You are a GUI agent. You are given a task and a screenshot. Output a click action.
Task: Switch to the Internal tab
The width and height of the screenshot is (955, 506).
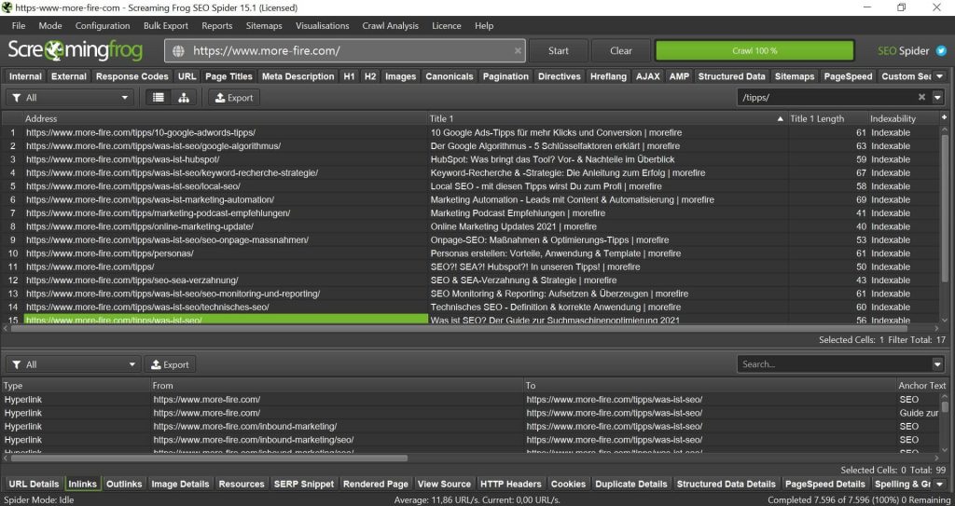[x=25, y=76]
